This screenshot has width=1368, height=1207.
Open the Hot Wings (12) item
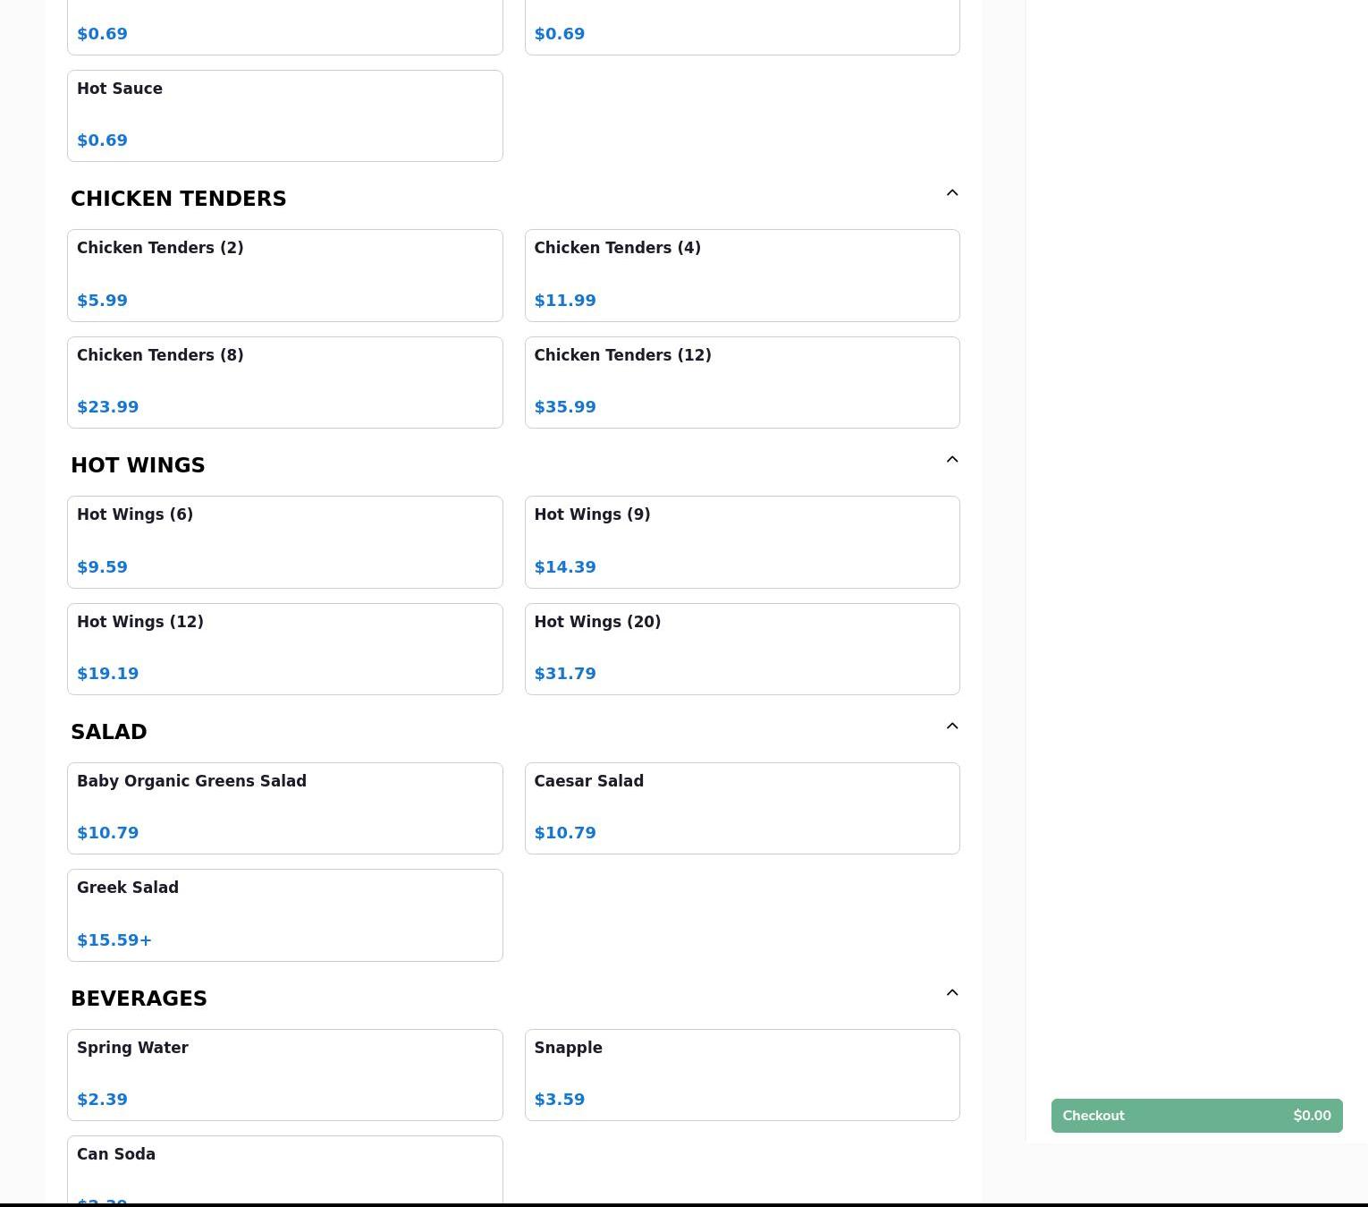pyautogui.click(x=285, y=650)
